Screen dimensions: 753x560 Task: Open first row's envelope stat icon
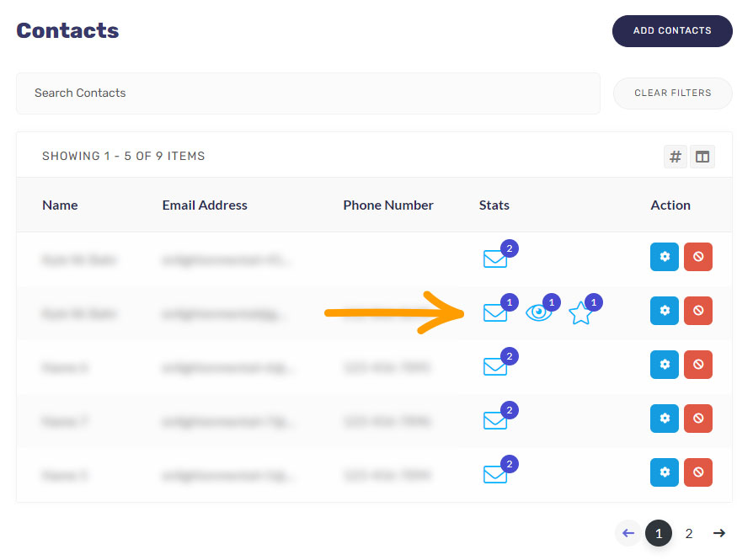(495, 259)
